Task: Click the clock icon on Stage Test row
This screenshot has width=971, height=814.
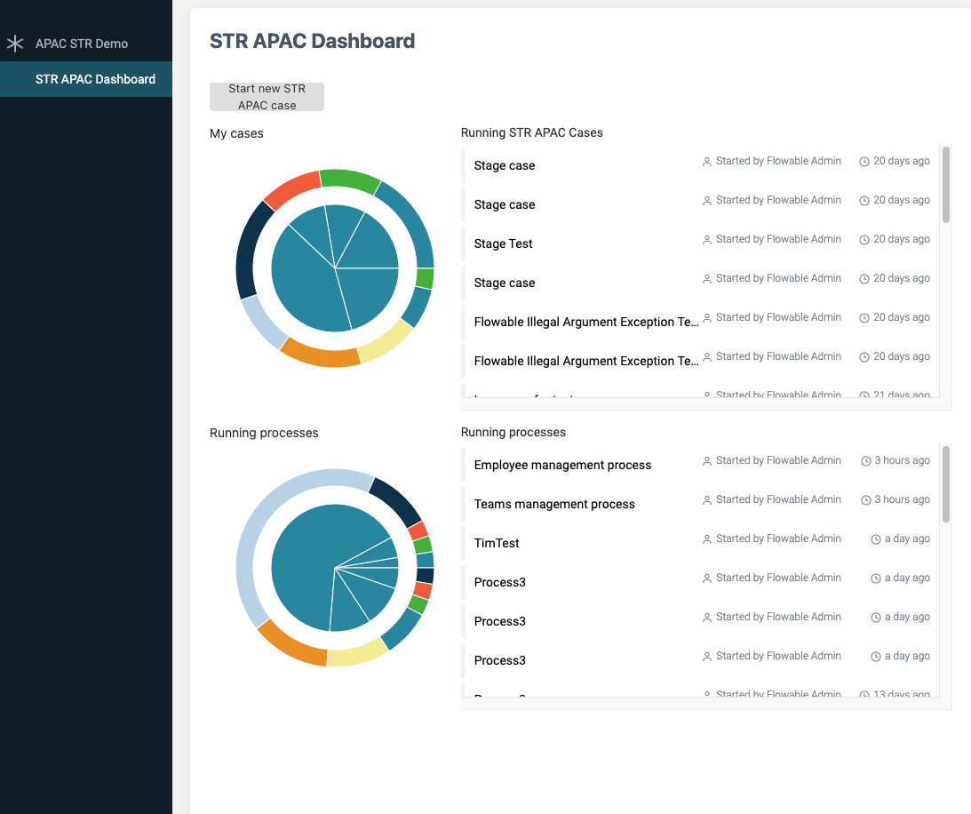Action: pyautogui.click(x=864, y=240)
